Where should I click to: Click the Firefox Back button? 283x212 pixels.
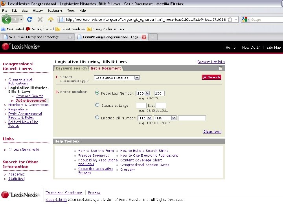7,19
